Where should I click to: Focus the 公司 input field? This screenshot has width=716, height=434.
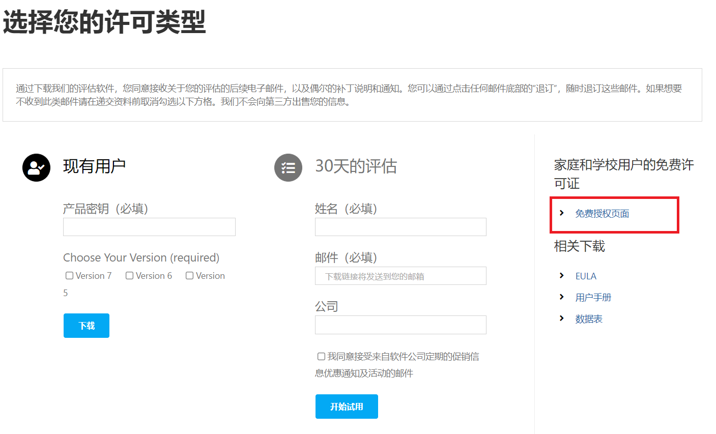(400, 325)
